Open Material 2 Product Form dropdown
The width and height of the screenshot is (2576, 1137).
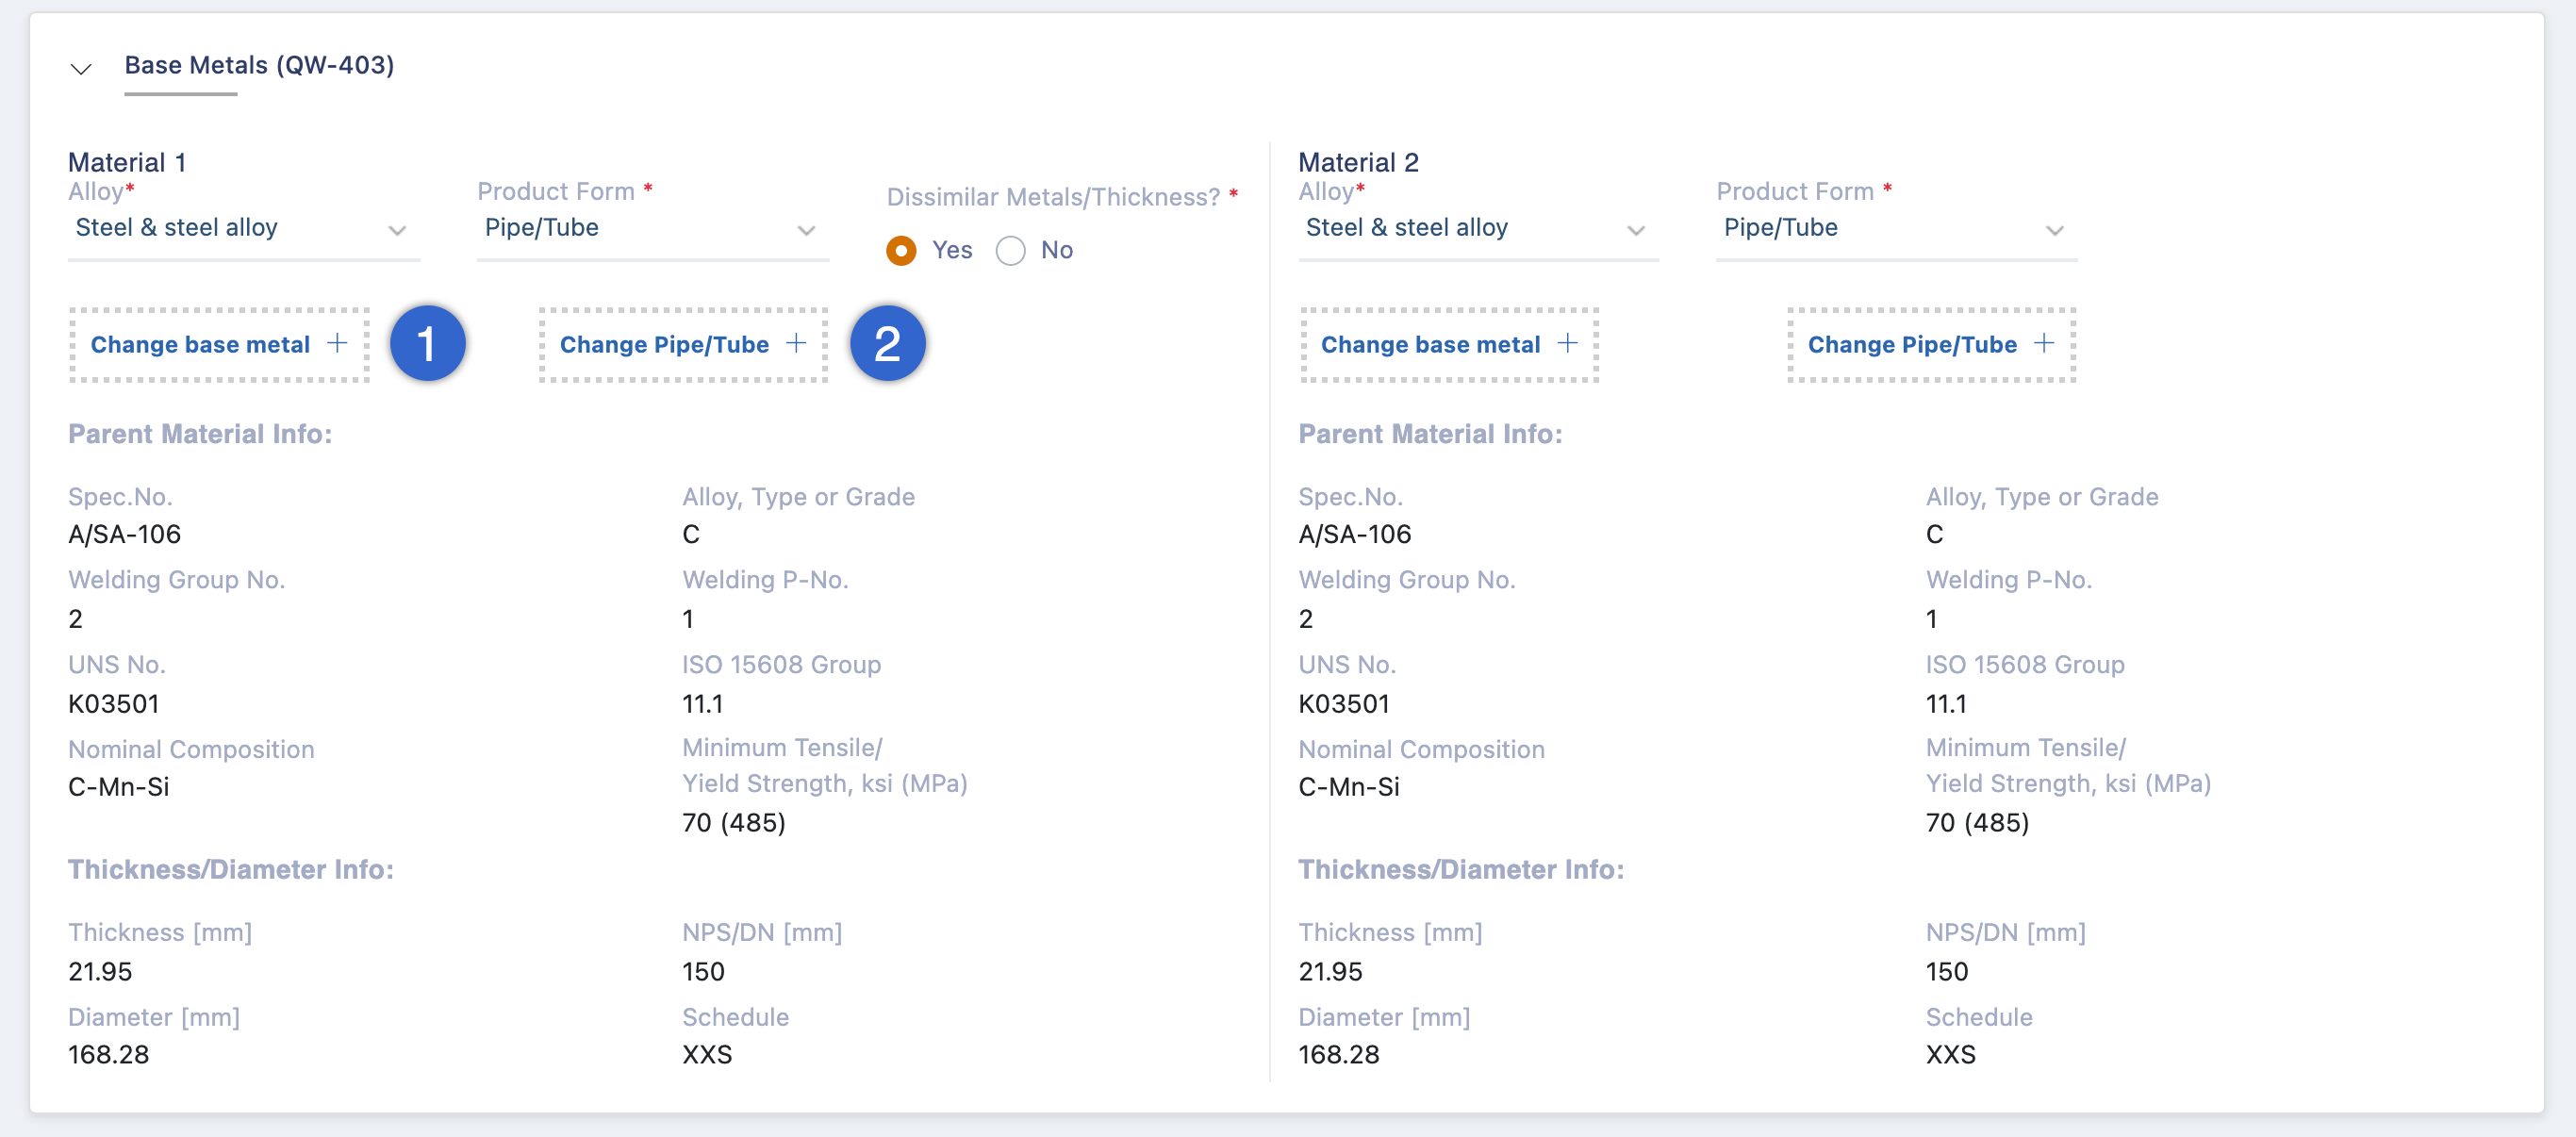click(1896, 228)
